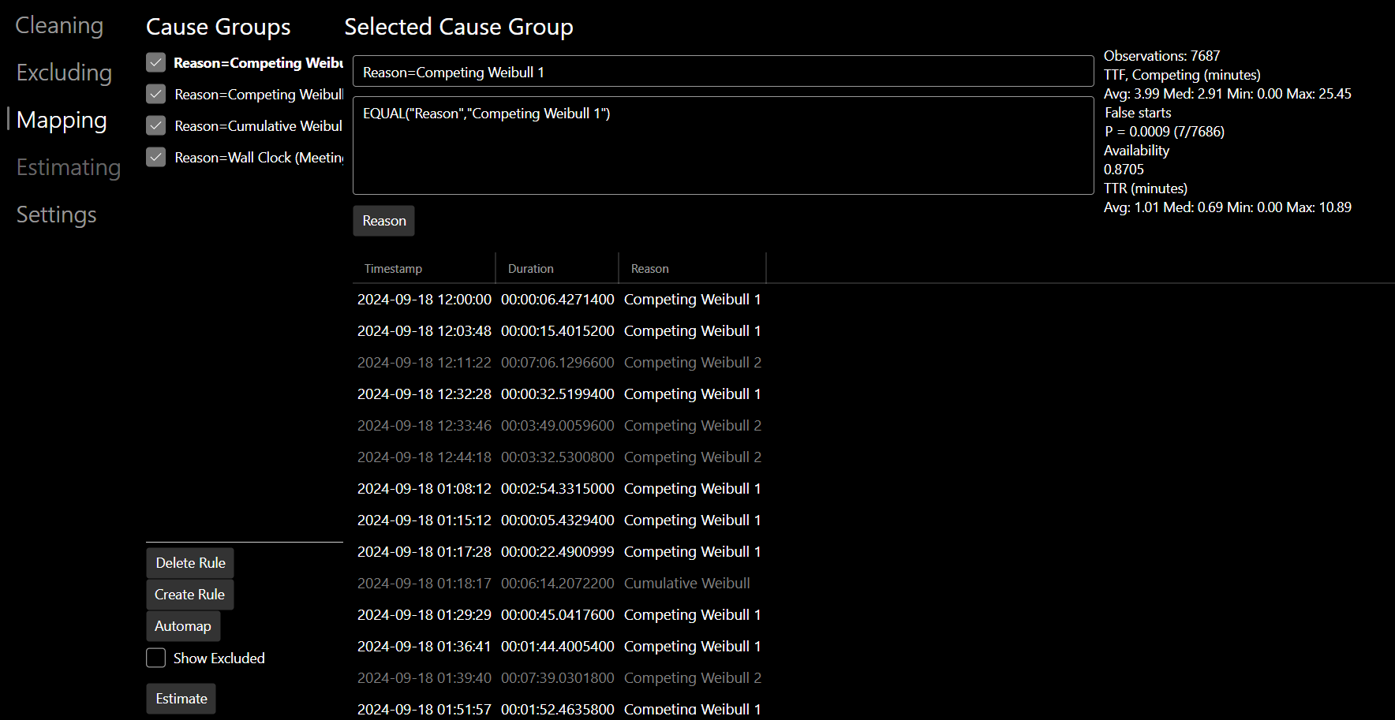The width and height of the screenshot is (1395, 720).
Task: Switch to the Excluding section
Action: coord(64,73)
